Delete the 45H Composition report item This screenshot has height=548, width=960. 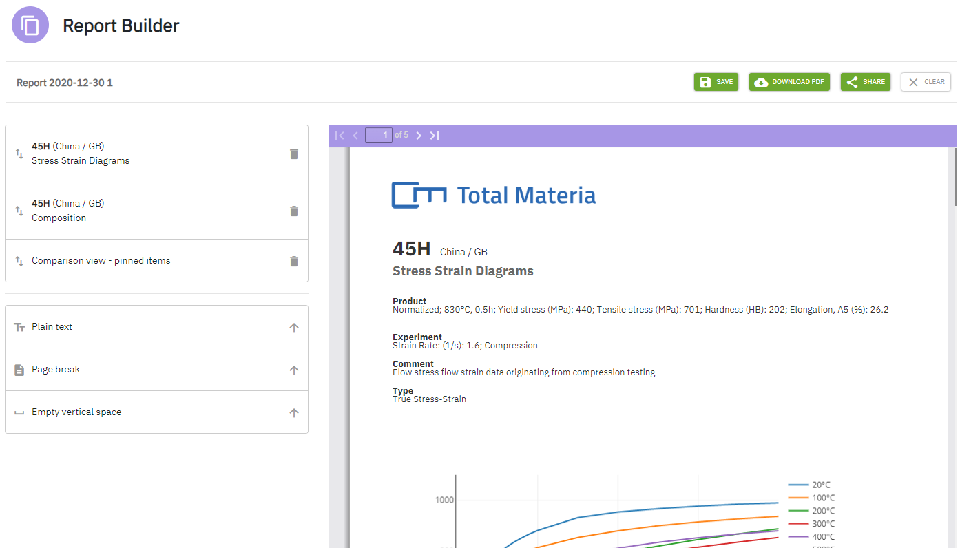(294, 211)
